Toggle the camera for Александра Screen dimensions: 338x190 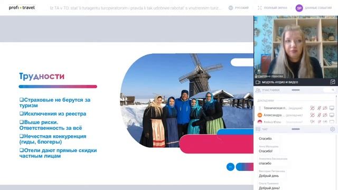click(325, 115)
